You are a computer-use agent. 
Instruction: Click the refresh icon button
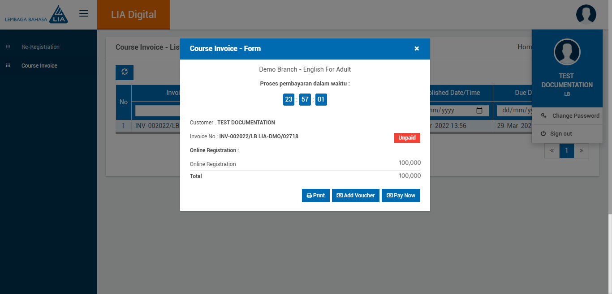pos(125,72)
